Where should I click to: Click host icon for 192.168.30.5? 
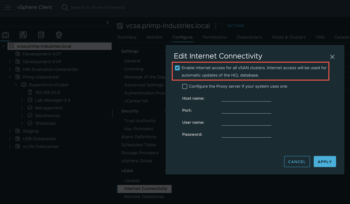[30, 92]
